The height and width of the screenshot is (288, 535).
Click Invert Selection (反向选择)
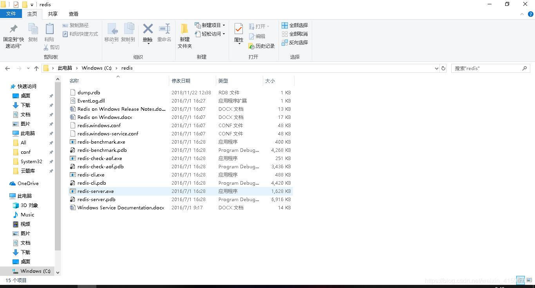click(x=295, y=43)
